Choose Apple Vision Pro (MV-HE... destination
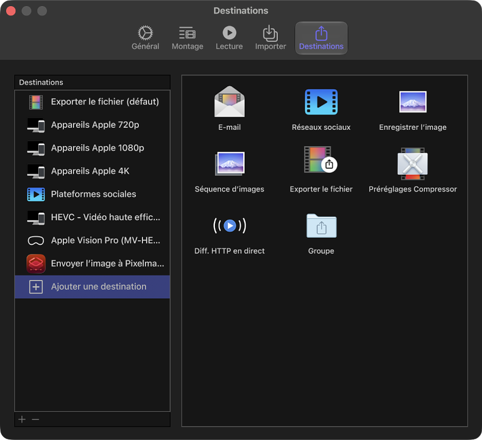The image size is (482, 440). 92,240
